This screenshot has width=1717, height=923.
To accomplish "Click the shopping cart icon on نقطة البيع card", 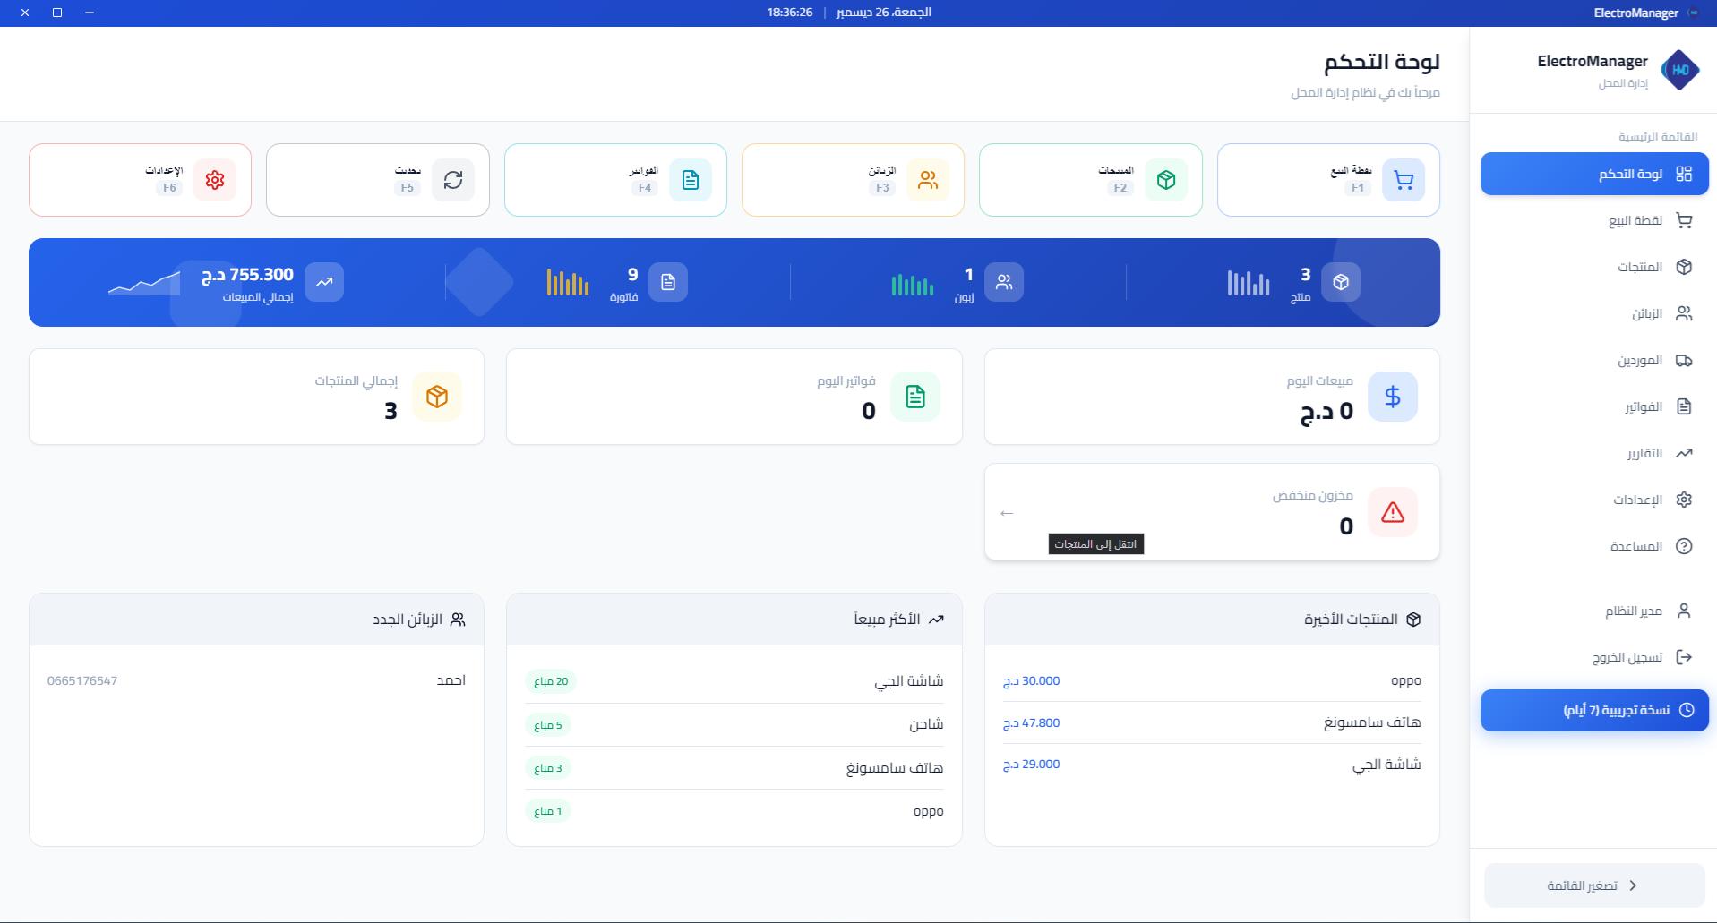I will (x=1404, y=179).
